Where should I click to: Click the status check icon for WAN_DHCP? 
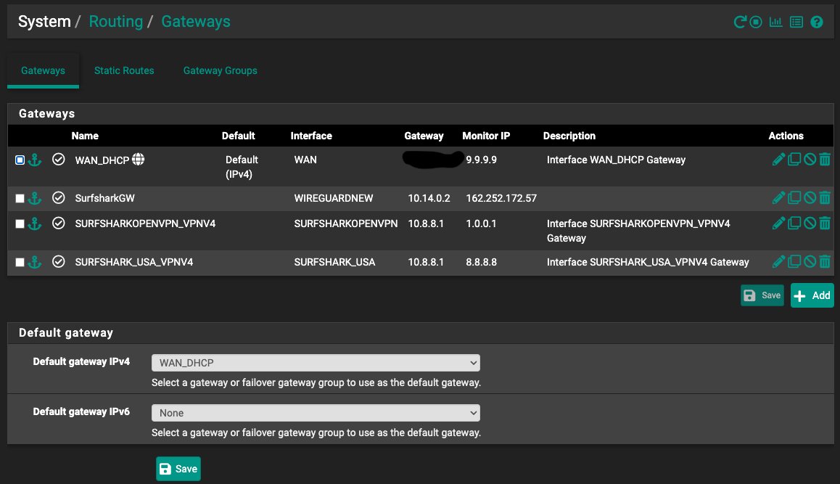click(58, 159)
